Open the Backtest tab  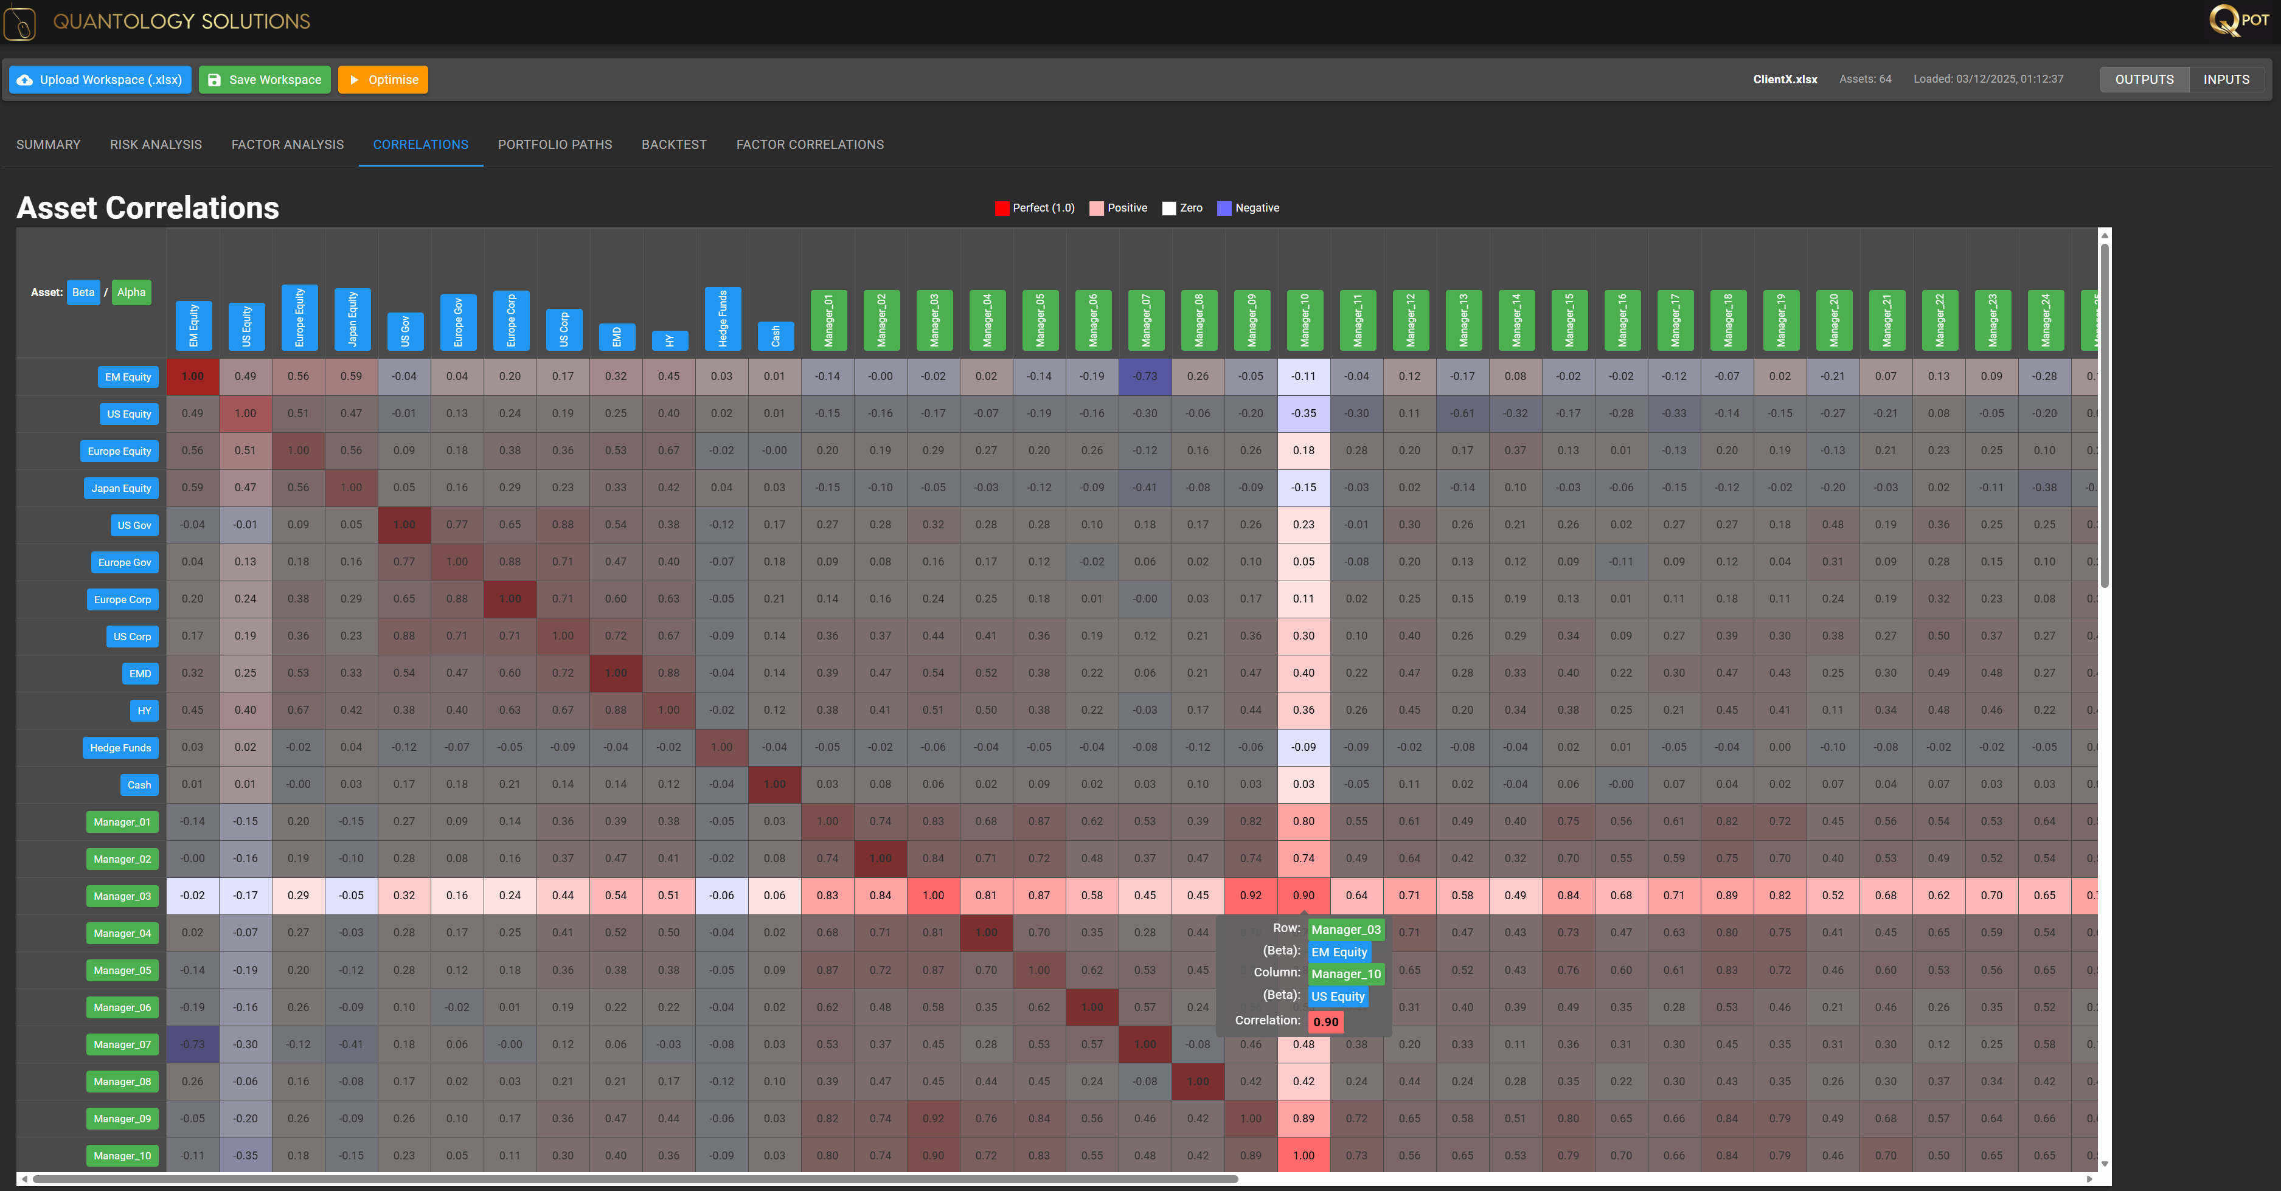(x=674, y=144)
